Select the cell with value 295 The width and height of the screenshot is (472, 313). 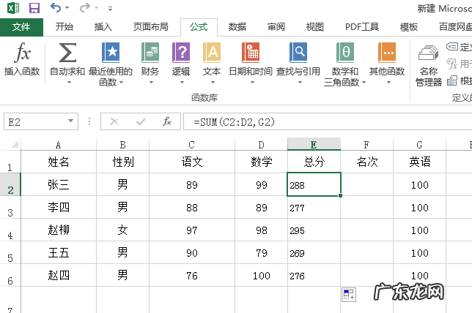coord(314,230)
